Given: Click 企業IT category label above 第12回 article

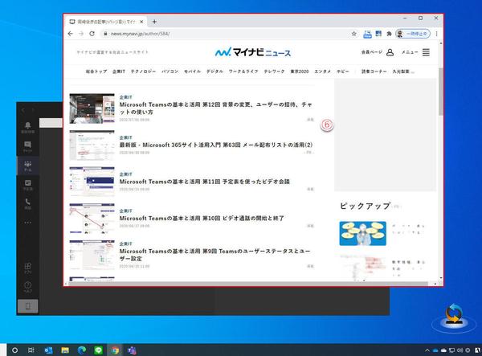Looking at the screenshot, I should click(125, 97).
